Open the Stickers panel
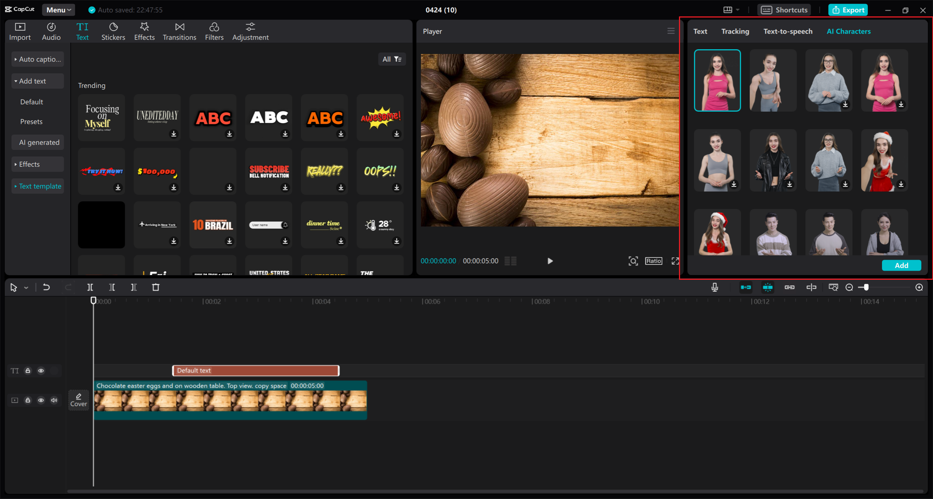The width and height of the screenshot is (933, 499). coord(113,31)
